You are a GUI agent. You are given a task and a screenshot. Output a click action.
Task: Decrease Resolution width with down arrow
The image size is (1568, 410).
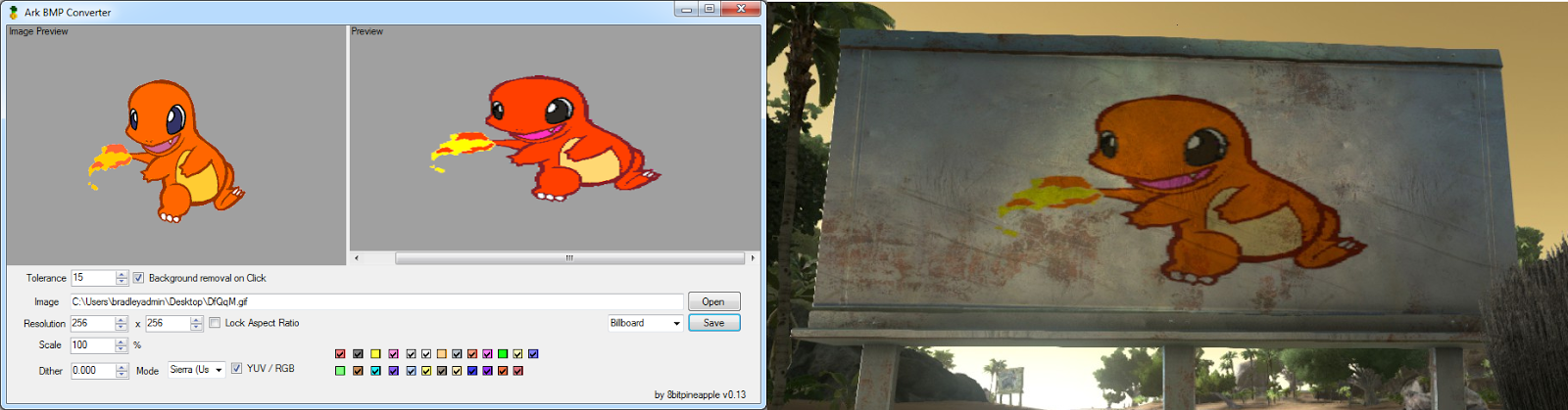(x=121, y=327)
